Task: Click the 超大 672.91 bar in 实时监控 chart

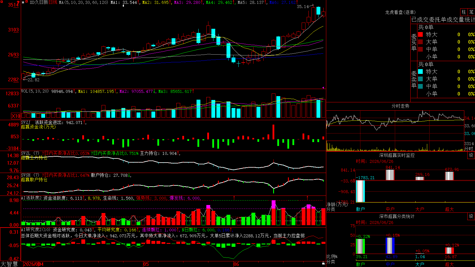Action: tap(449, 176)
